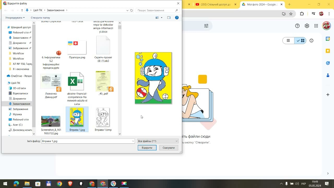Viewport: 334px width, 188px height.
Task: Open Google account profile avatar
Action: click(x=326, y=26)
